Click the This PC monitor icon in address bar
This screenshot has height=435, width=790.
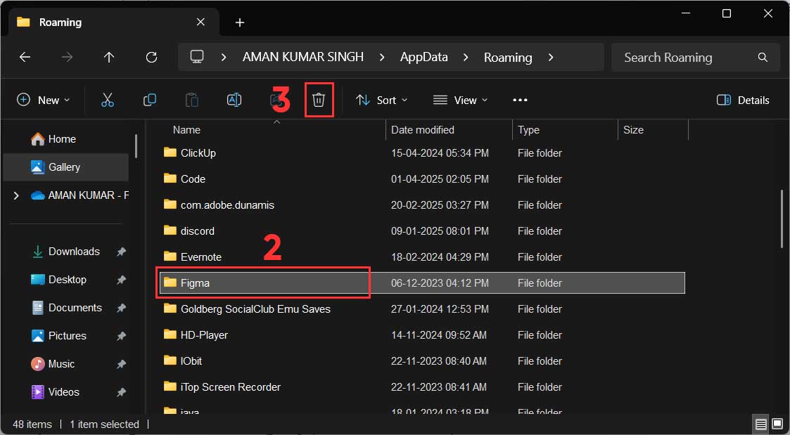tap(197, 56)
